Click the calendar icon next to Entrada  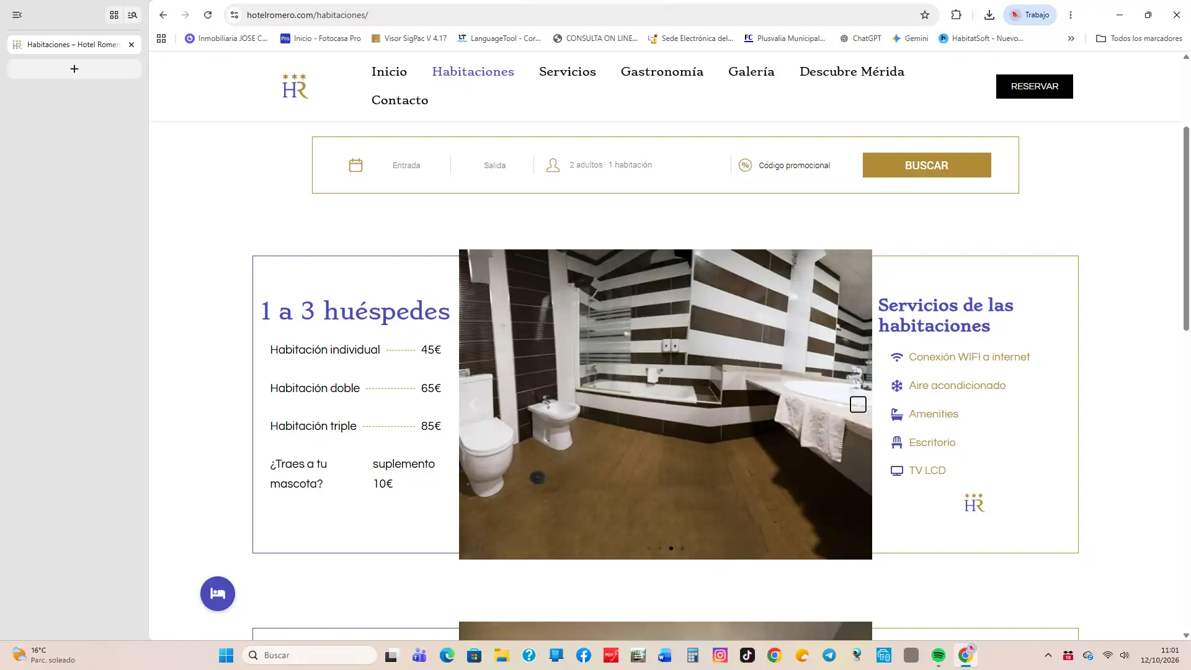pyautogui.click(x=355, y=165)
